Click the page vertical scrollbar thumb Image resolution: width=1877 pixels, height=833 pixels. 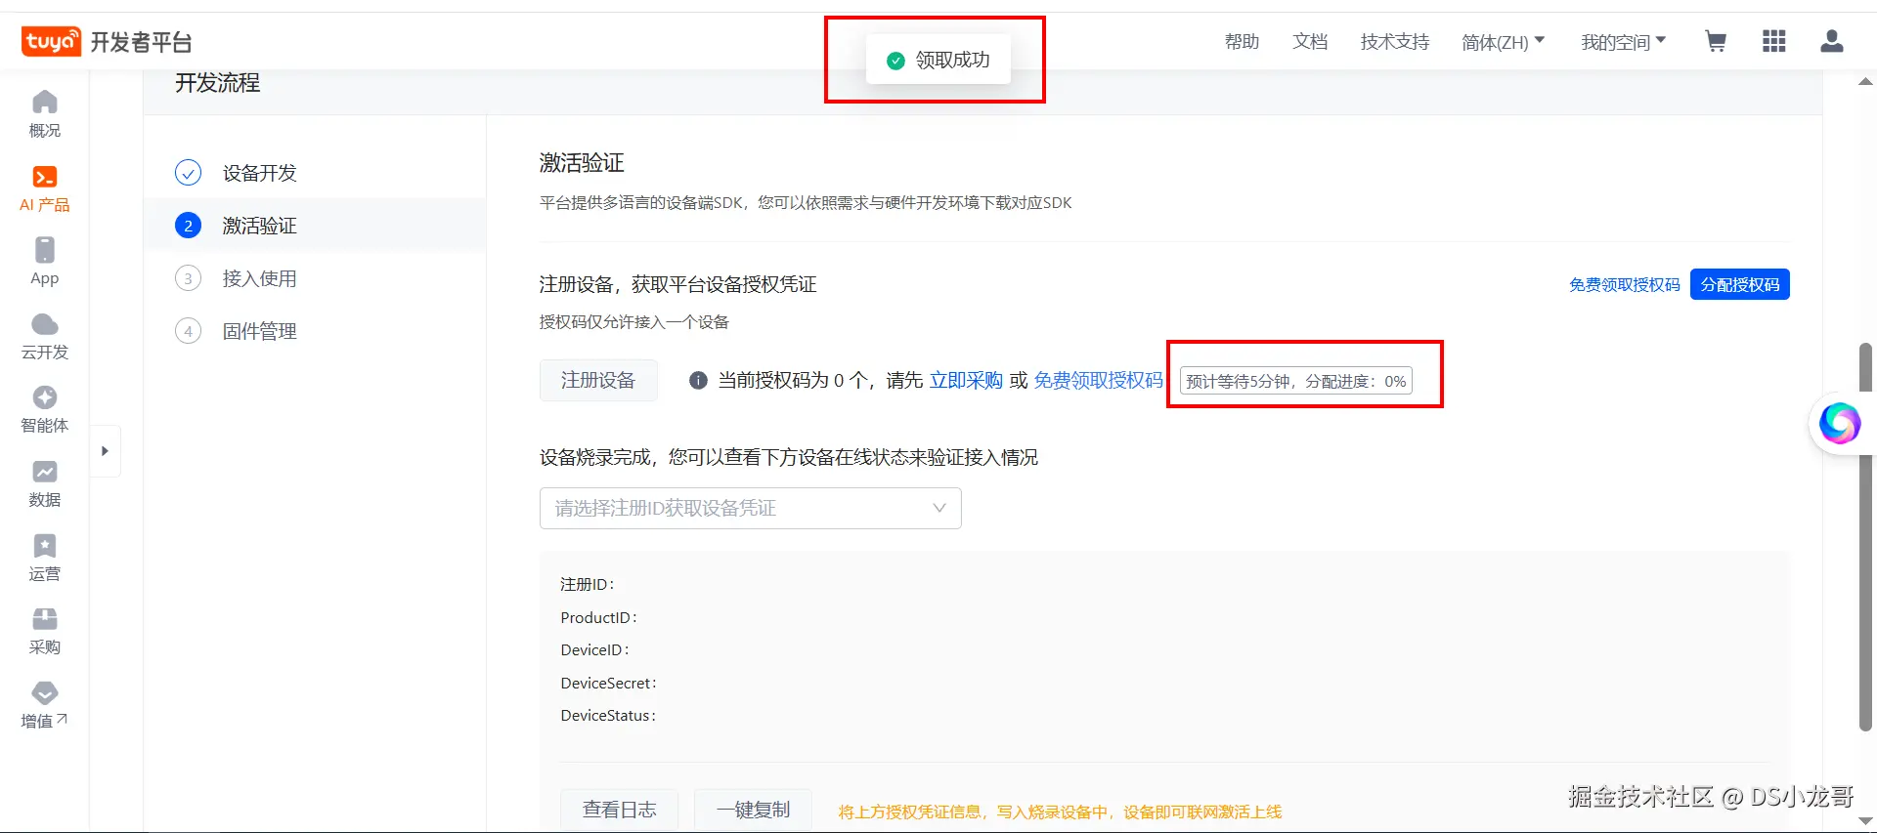(1865, 536)
